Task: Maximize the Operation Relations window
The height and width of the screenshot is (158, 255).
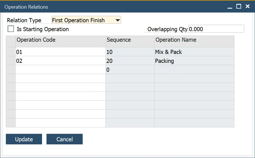Action: coord(239,7)
